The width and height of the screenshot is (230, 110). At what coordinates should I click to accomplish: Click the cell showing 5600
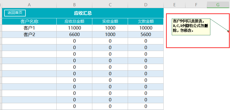146,34
